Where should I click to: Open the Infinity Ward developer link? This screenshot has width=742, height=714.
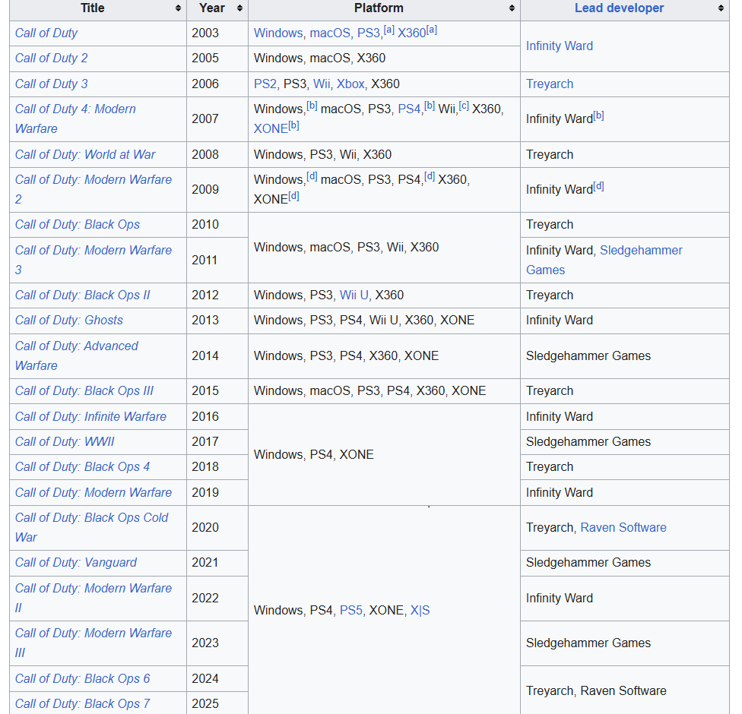click(x=560, y=46)
